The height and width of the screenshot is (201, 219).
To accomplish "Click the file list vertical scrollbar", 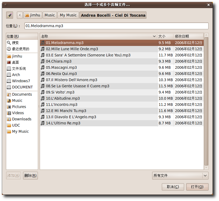I will (206, 101).
